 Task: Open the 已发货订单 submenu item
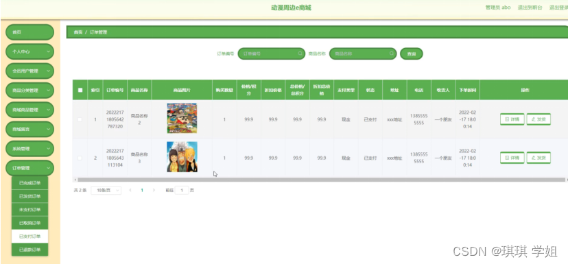tap(29, 196)
